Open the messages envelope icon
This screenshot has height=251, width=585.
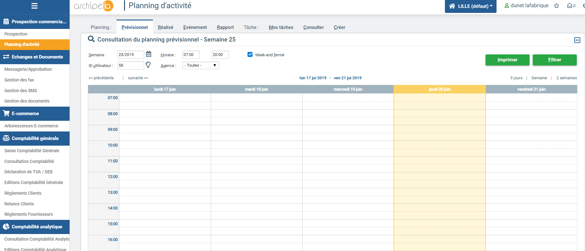(570, 6)
